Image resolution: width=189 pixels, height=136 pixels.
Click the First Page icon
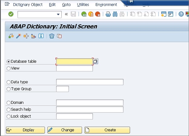click(133, 14)
